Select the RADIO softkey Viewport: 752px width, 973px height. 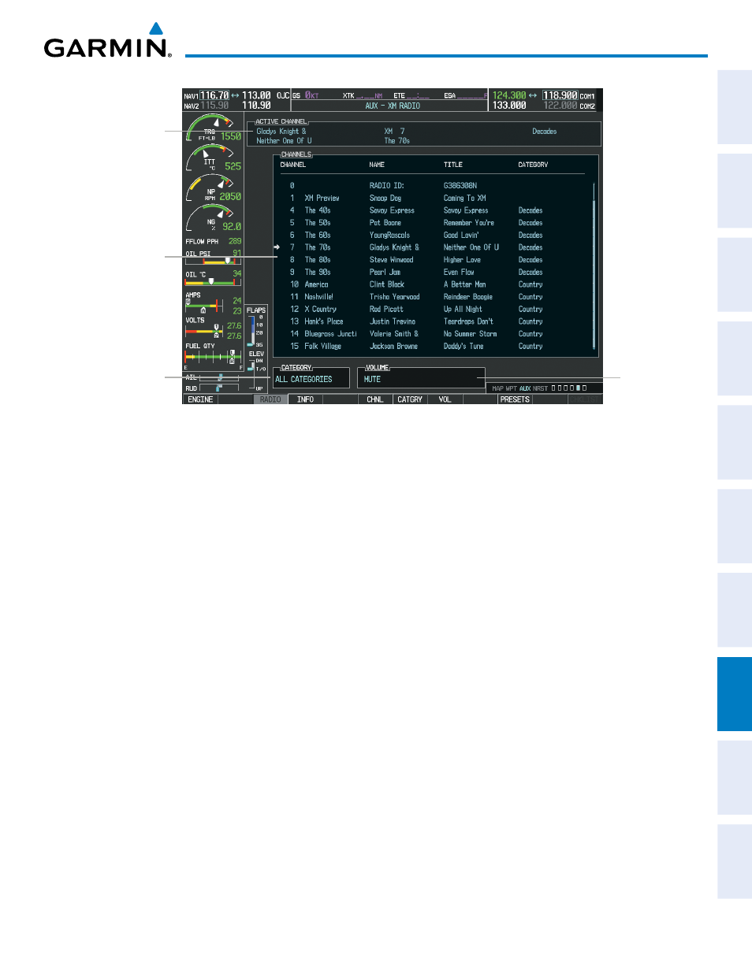[270, 399]
